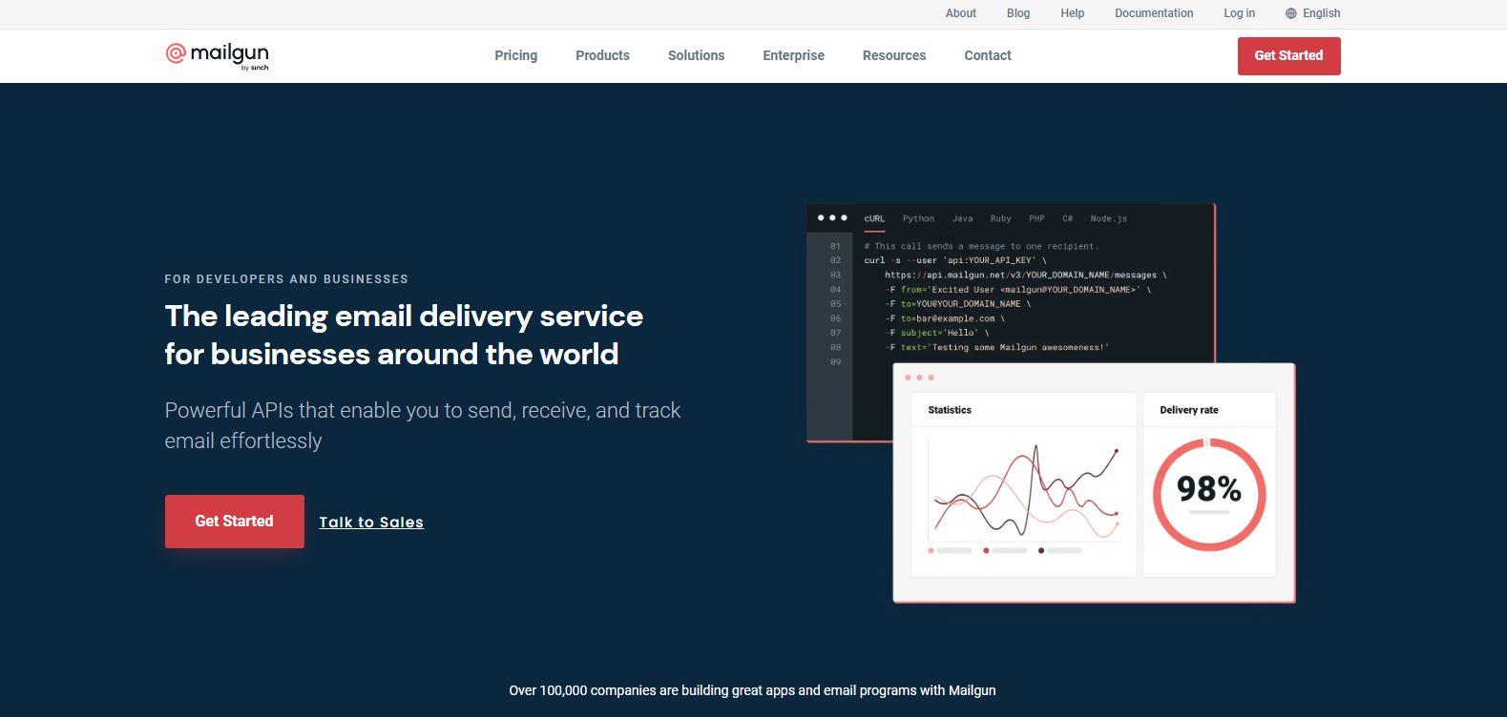Click the Talk to Sales link
Screen dimensions: 1507x717
371,522
